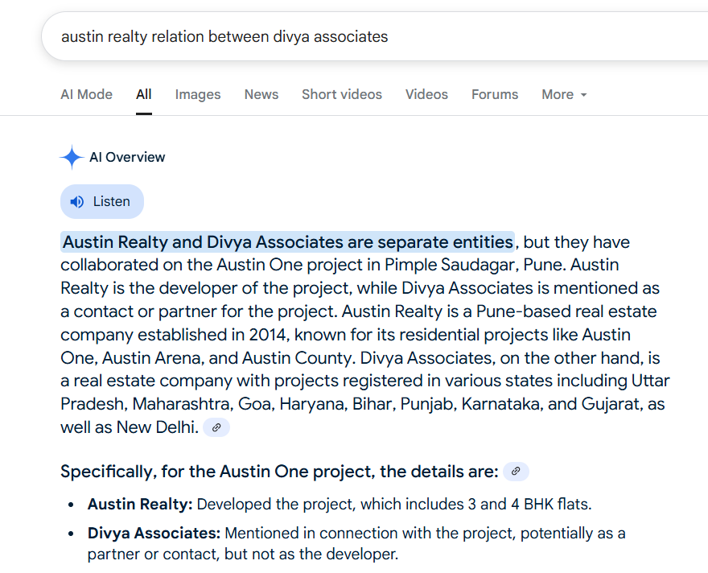This screenshot has width=708, height=573.
Task: Click highlighted text 'Austin Realty and Divya Associates are separate entities'
Action: (288, 242)
